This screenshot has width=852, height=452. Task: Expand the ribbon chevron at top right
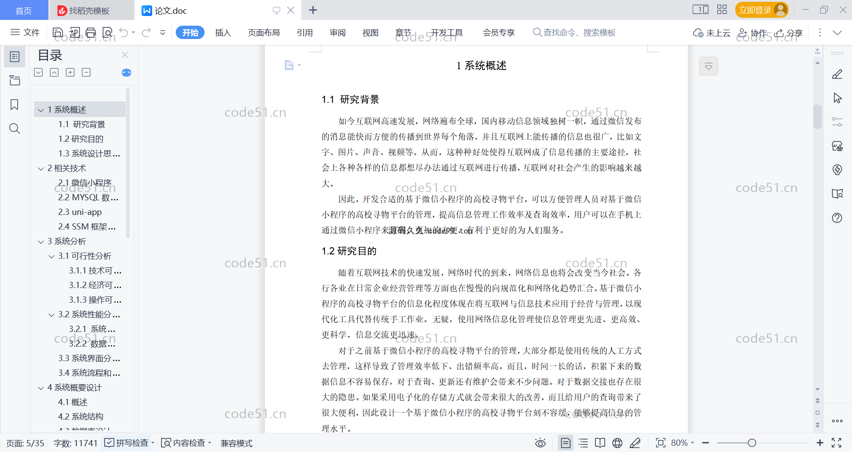837,32
